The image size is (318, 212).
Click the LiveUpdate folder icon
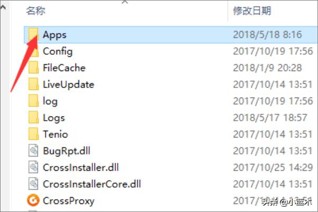pos(34,84)
